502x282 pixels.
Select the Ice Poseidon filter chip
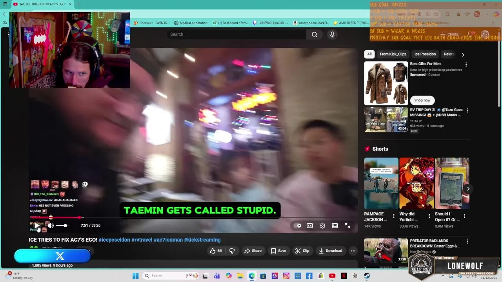tap(425, 54)
